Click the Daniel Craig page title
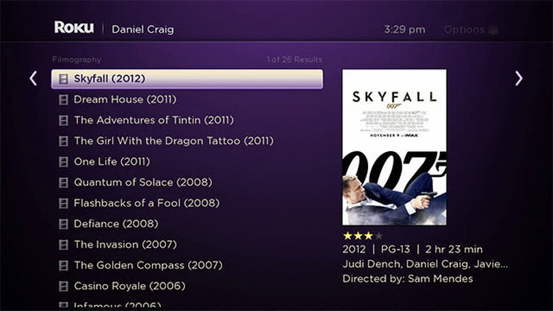 point(144,30)
